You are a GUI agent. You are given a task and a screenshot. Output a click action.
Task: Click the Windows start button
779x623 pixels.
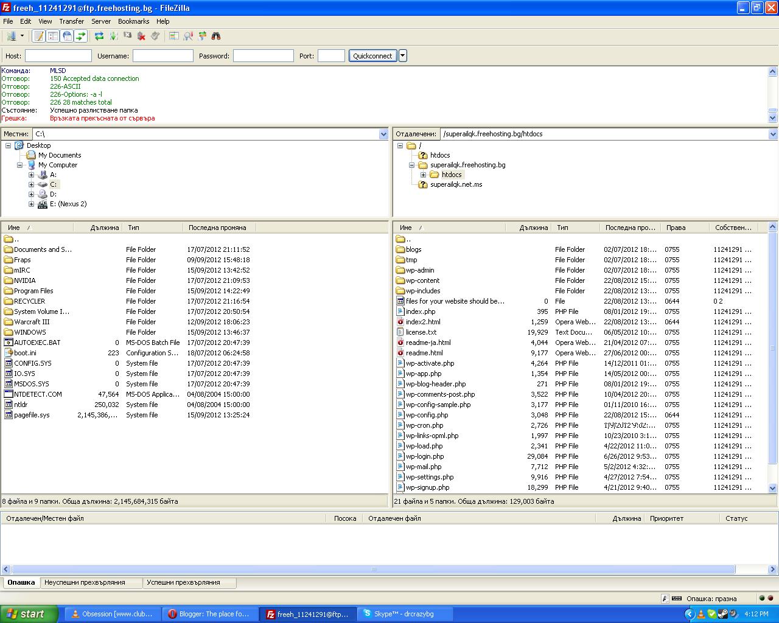29,614
